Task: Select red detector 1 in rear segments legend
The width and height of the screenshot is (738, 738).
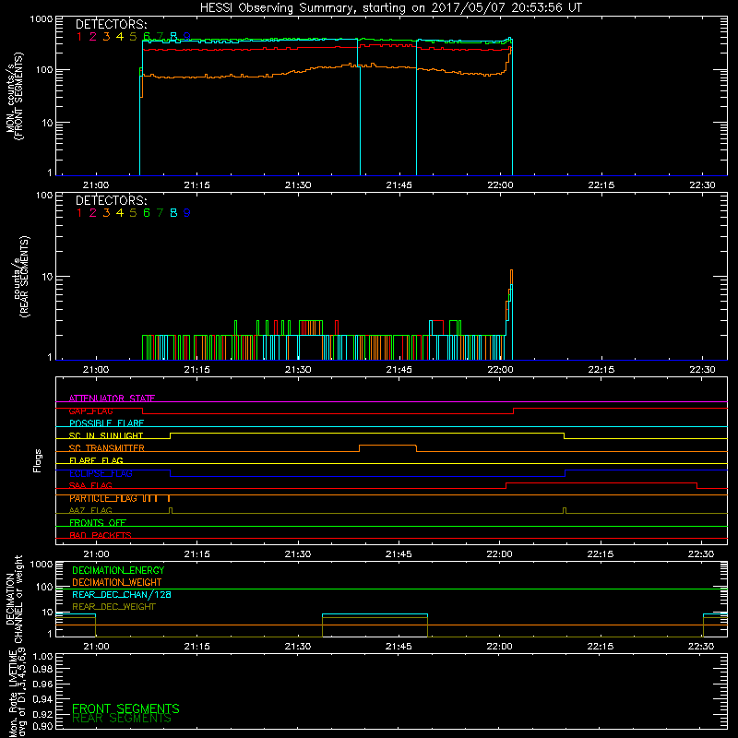Action: 79,213
